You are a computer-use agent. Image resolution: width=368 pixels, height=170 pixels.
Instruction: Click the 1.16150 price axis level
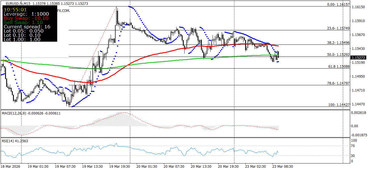358,7
